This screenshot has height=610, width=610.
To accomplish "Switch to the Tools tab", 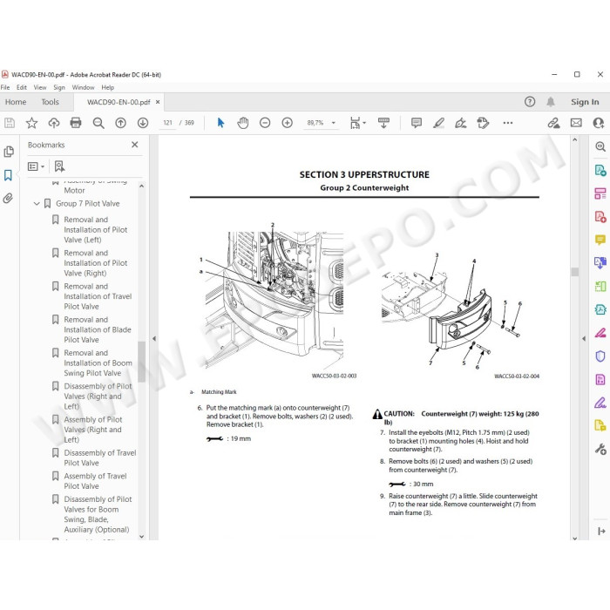I will click(51, 102).
